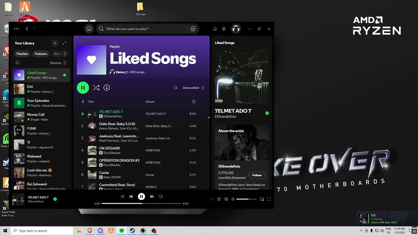The width and height of the screenshot is (418, 235).
Task: Open the Lyrics microphone icon
Action: (212, 199)
